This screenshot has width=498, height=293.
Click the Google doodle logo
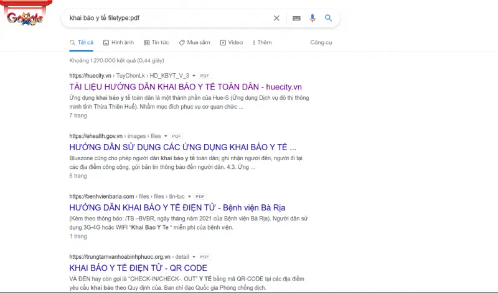click(x=25, y=14)
